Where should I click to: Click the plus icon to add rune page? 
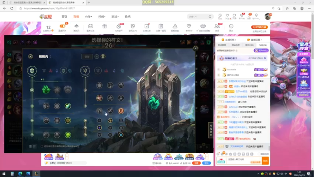[x=97, y=57]
